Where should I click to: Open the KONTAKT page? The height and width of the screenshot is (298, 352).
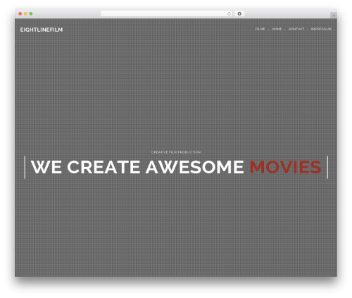296,29
